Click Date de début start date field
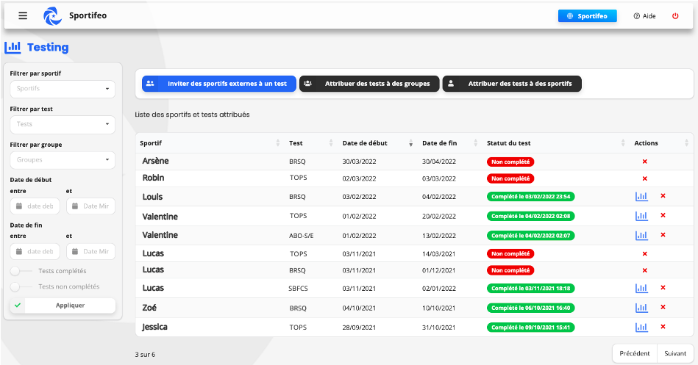Image resolution: width=698 pixels, height=365 pixels. pyautogui.click(x=35, y=206)
